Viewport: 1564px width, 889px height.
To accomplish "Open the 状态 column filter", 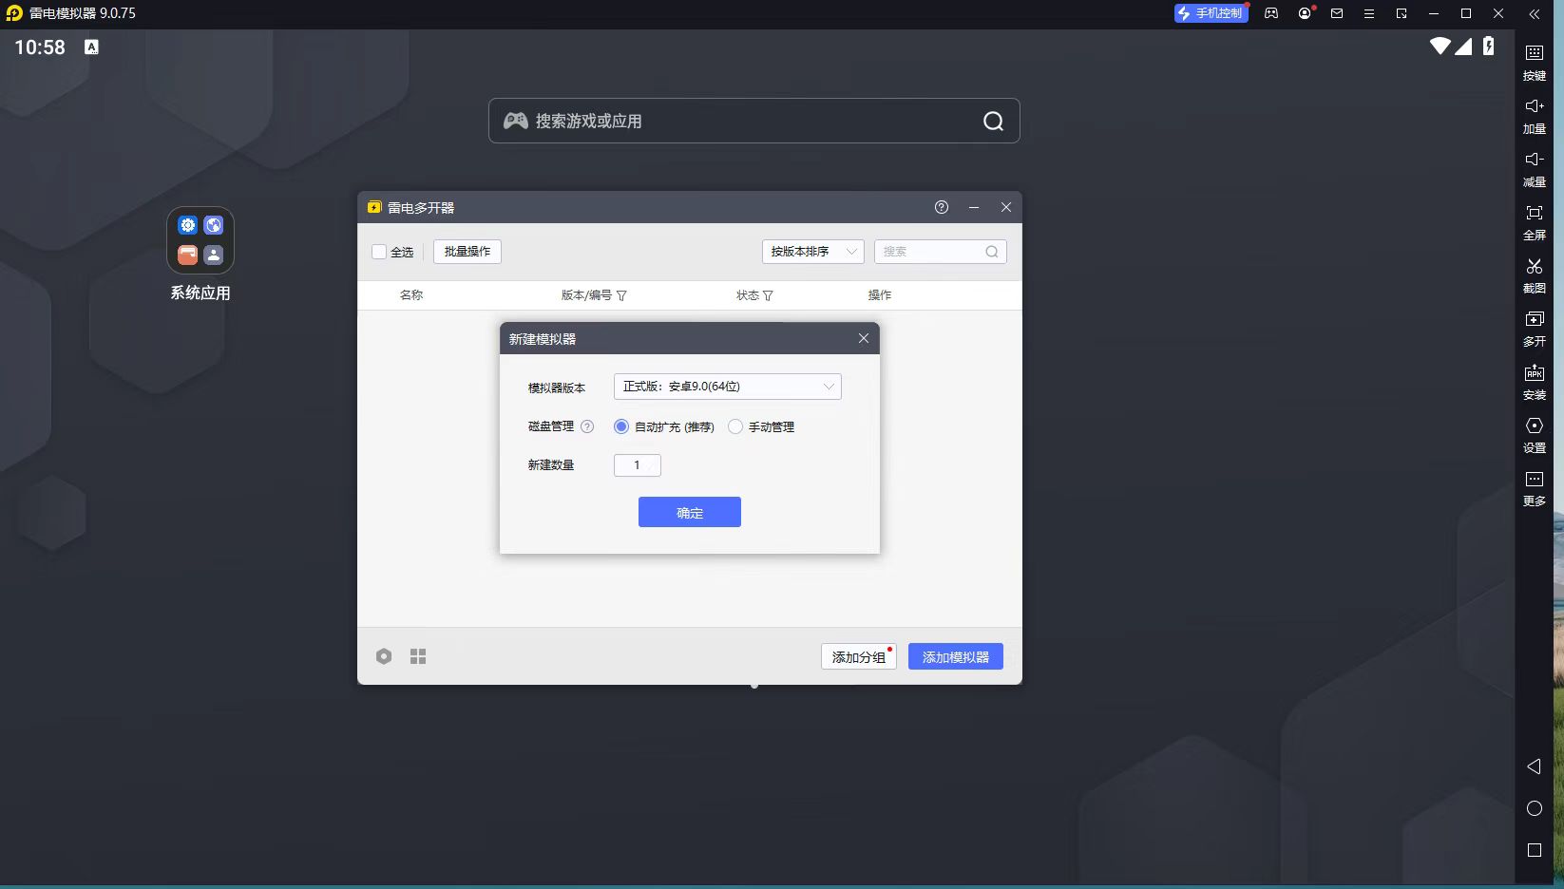I will tap(768, 295).
